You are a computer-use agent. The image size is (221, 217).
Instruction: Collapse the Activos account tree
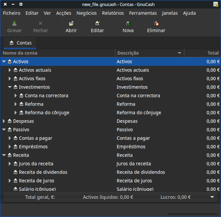4,62
